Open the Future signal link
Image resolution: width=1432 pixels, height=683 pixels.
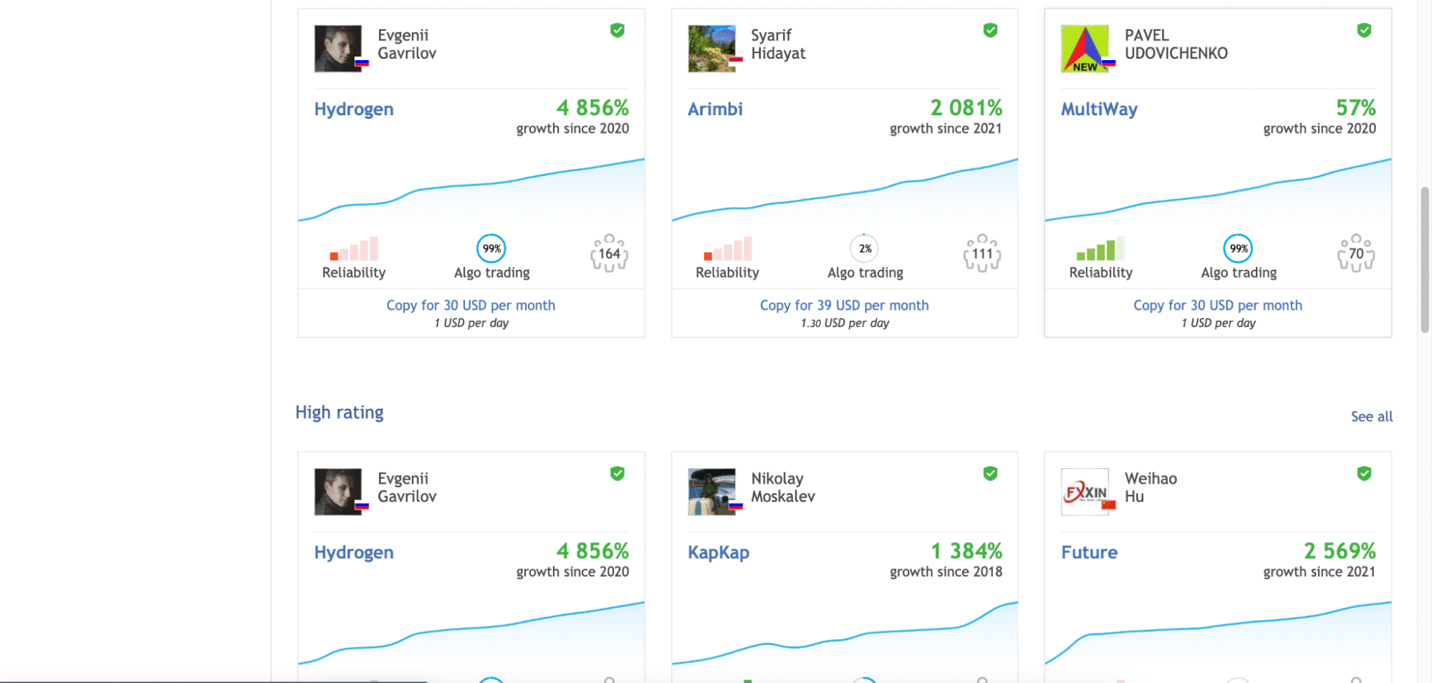pos(1089,552)
